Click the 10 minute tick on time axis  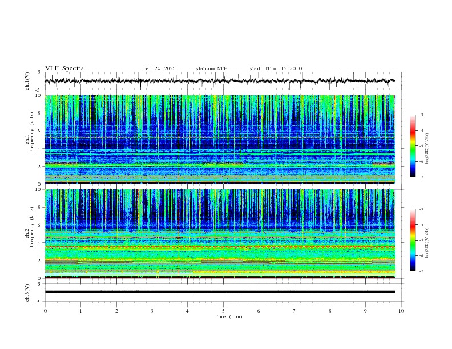(401, 310)
